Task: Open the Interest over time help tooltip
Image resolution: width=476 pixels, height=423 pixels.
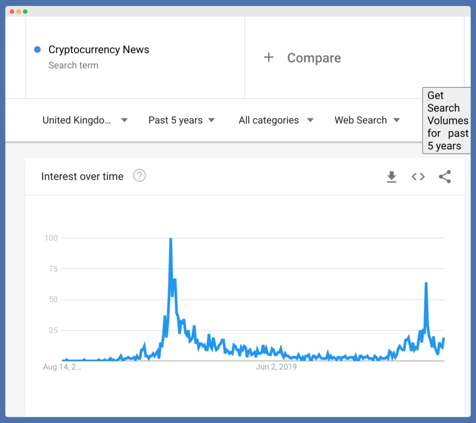Action: [139, 176]
